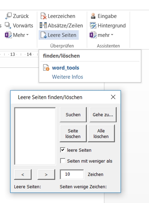Click the Überprüfen group label
The height and width of the screenshot is (203, 149).
(62, 46)
